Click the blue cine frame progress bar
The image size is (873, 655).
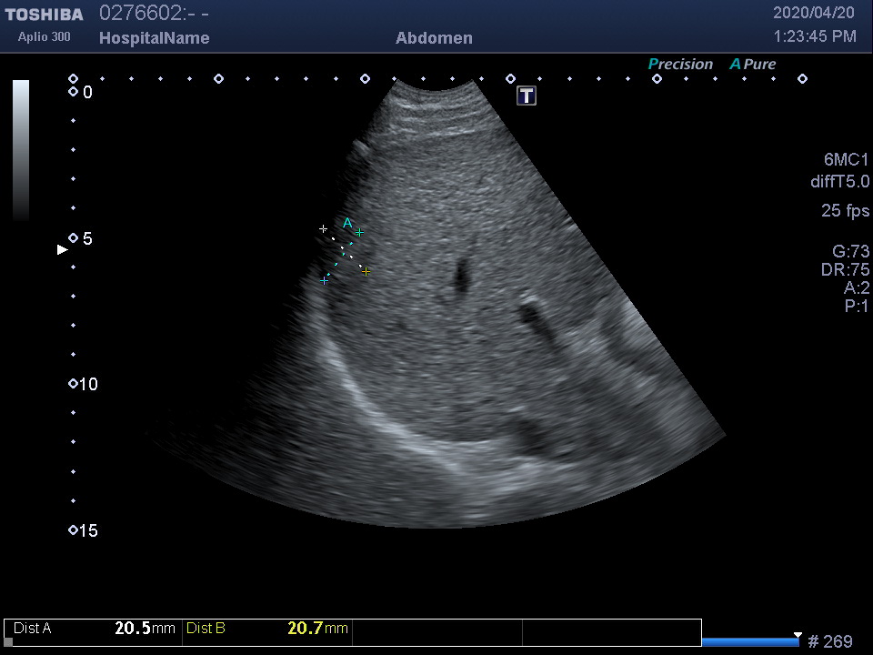(x=749, y=642)
